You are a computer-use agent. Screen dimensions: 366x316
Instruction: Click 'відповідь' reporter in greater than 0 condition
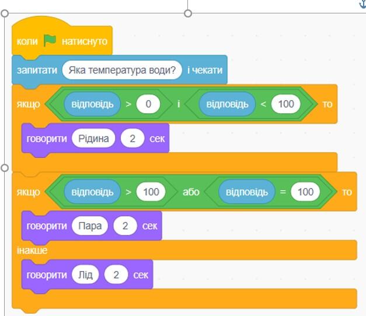tap(92, 104)
